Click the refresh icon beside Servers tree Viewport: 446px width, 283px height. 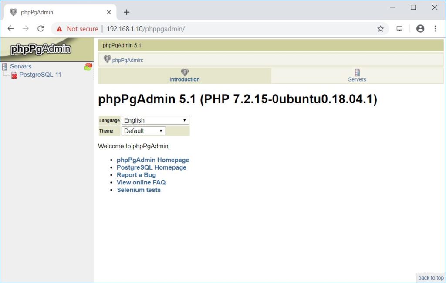[x=88, y=66]
